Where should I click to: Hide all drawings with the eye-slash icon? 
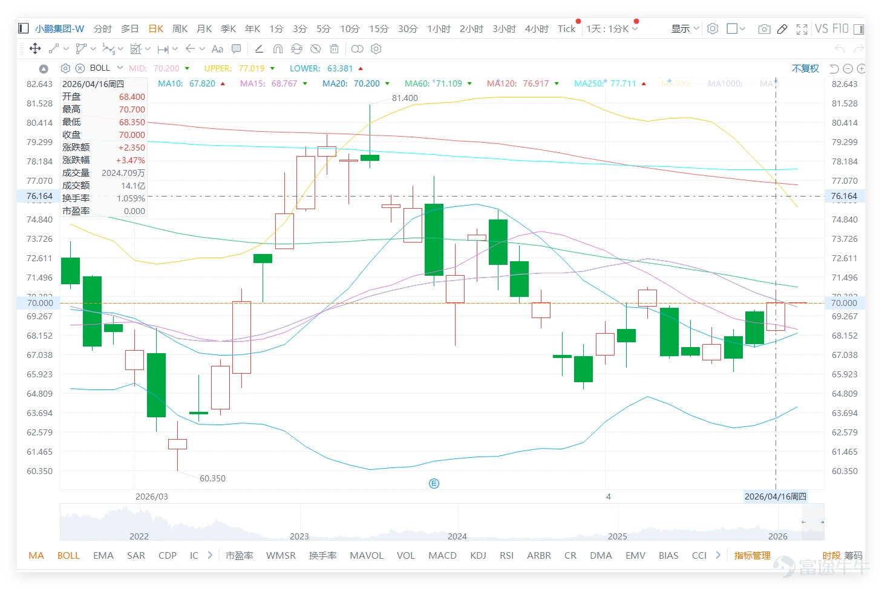(315, 49)
